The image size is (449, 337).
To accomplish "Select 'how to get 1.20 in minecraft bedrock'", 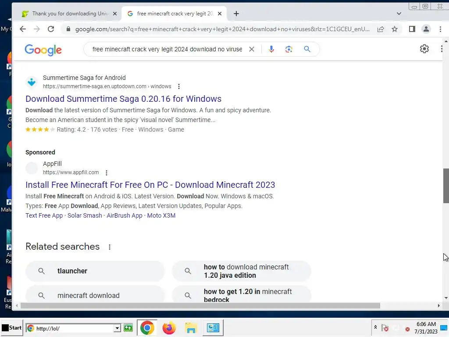I will [242, 294].
